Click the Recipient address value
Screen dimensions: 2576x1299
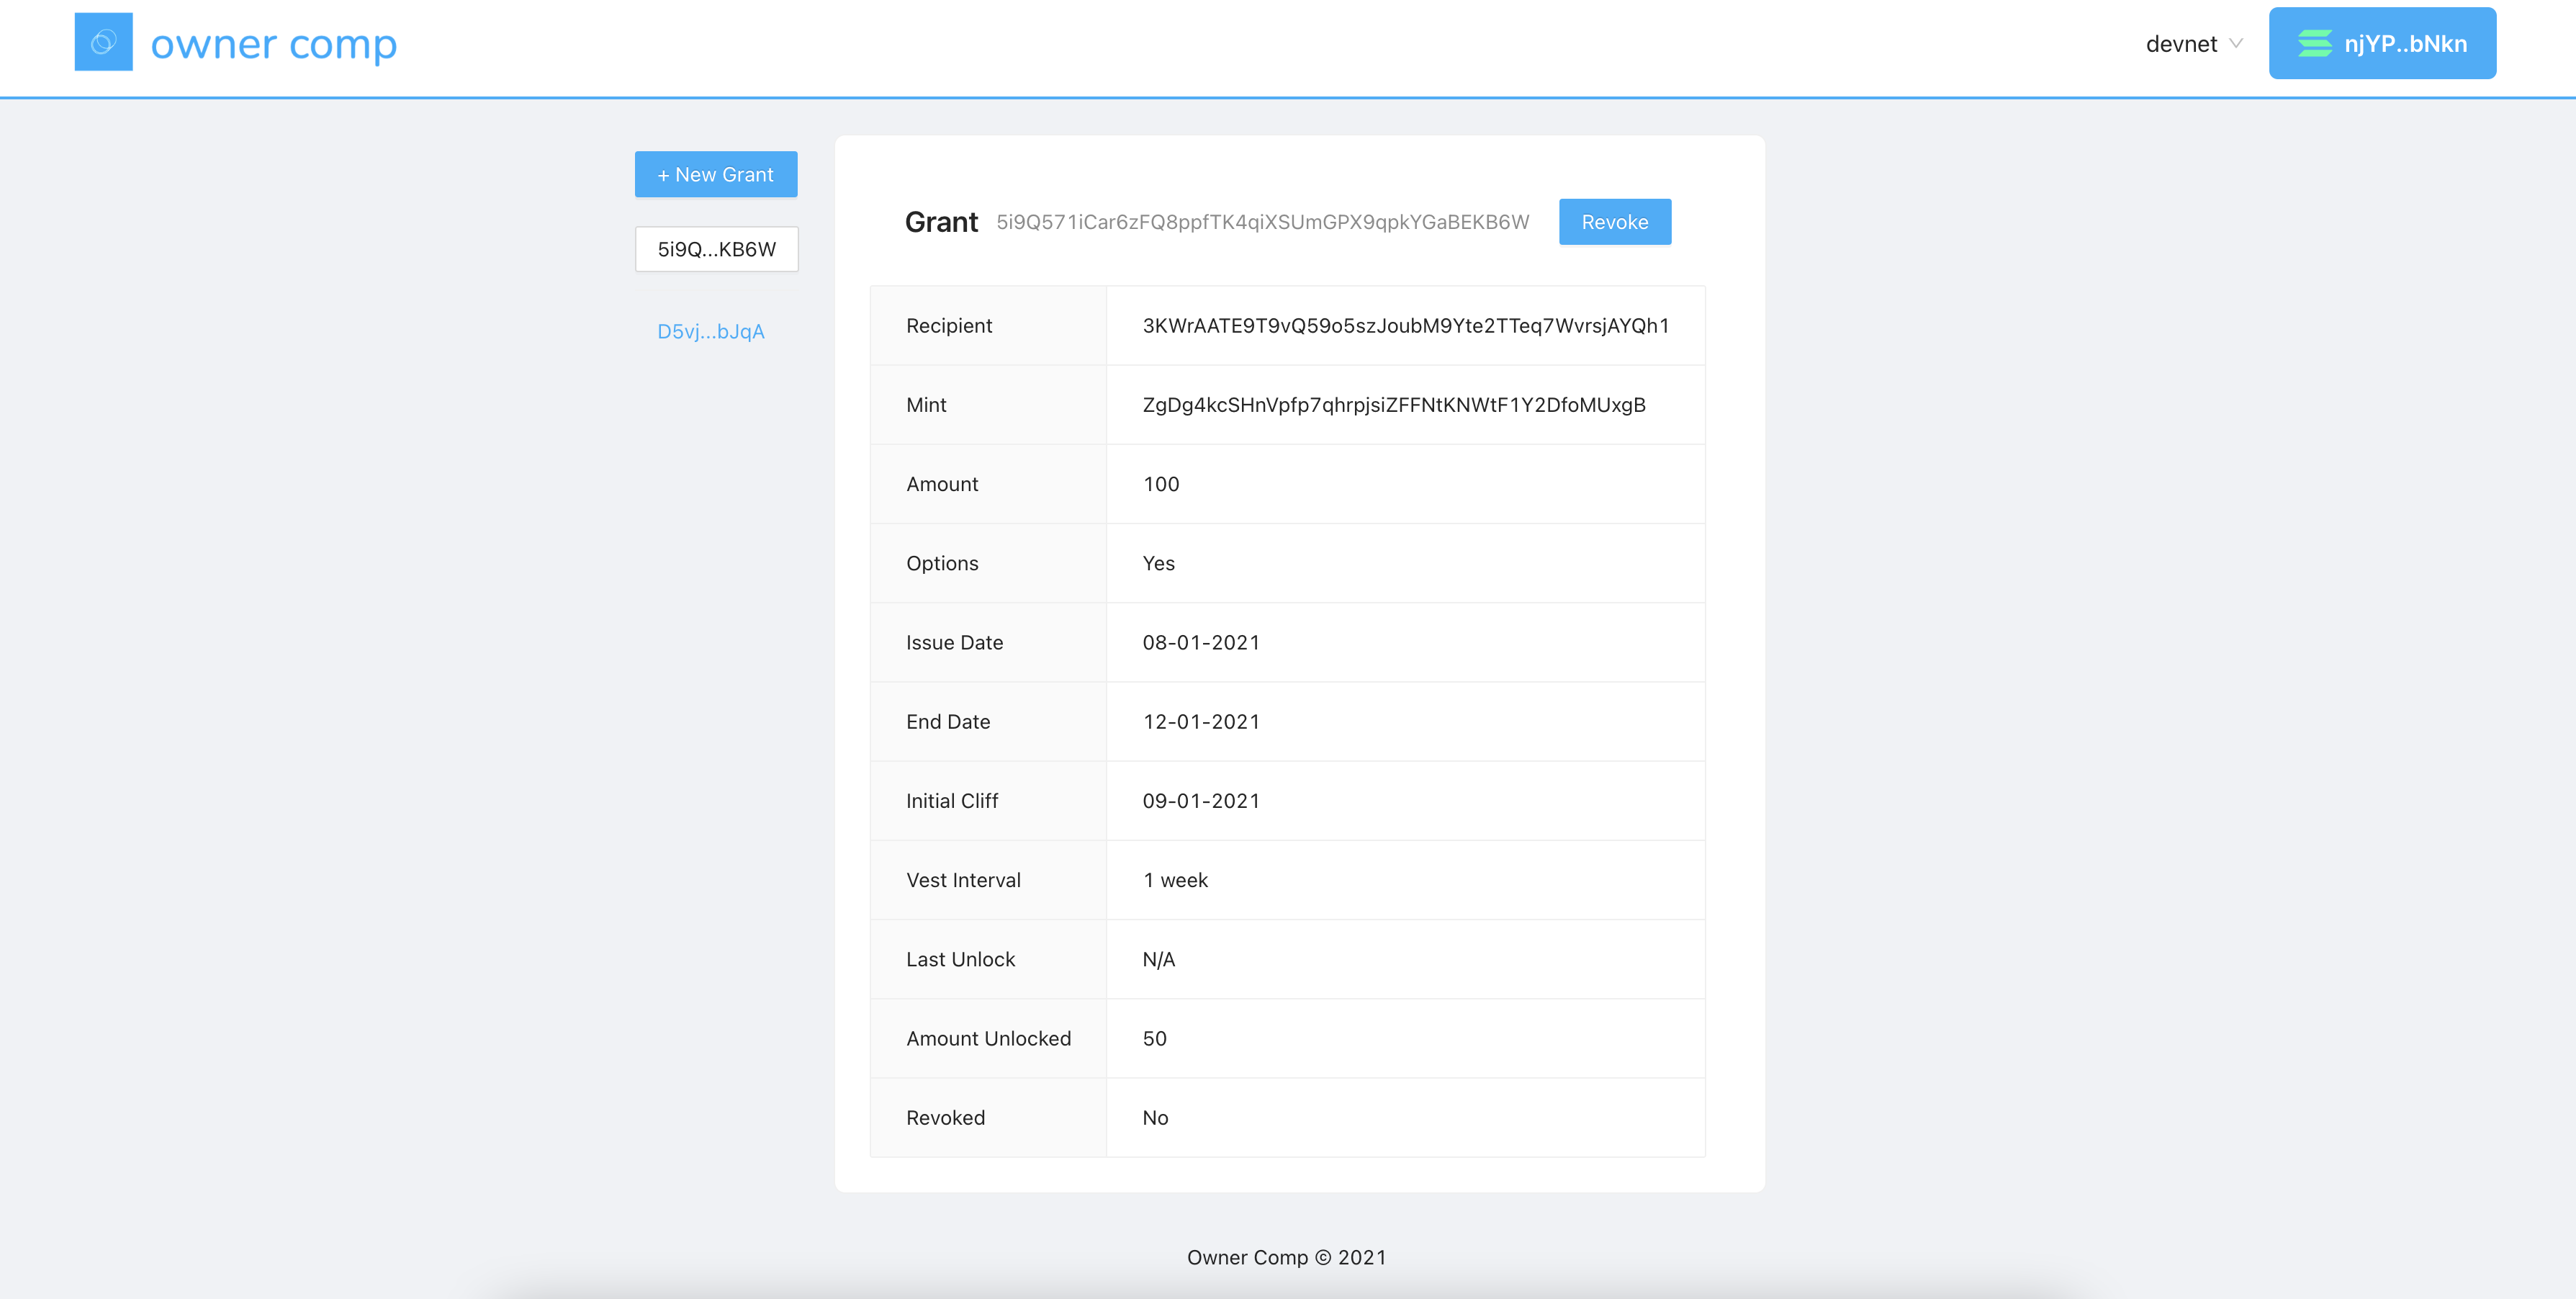[x=1405, y=325]
